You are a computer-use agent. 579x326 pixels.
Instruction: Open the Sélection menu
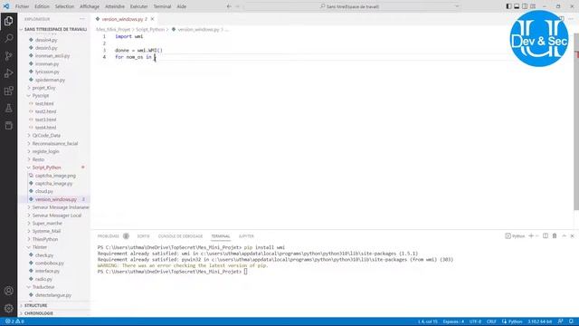tap(64, 6)
